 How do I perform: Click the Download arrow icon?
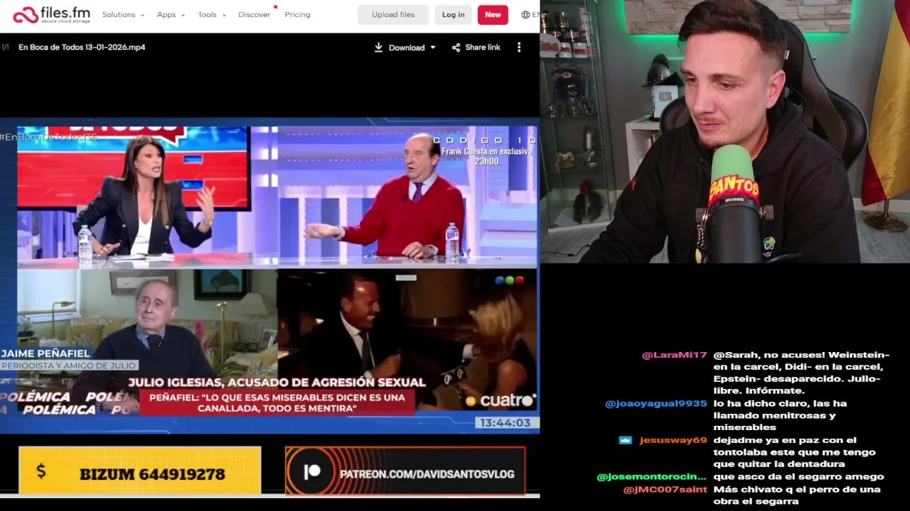(x=378, y=48)
